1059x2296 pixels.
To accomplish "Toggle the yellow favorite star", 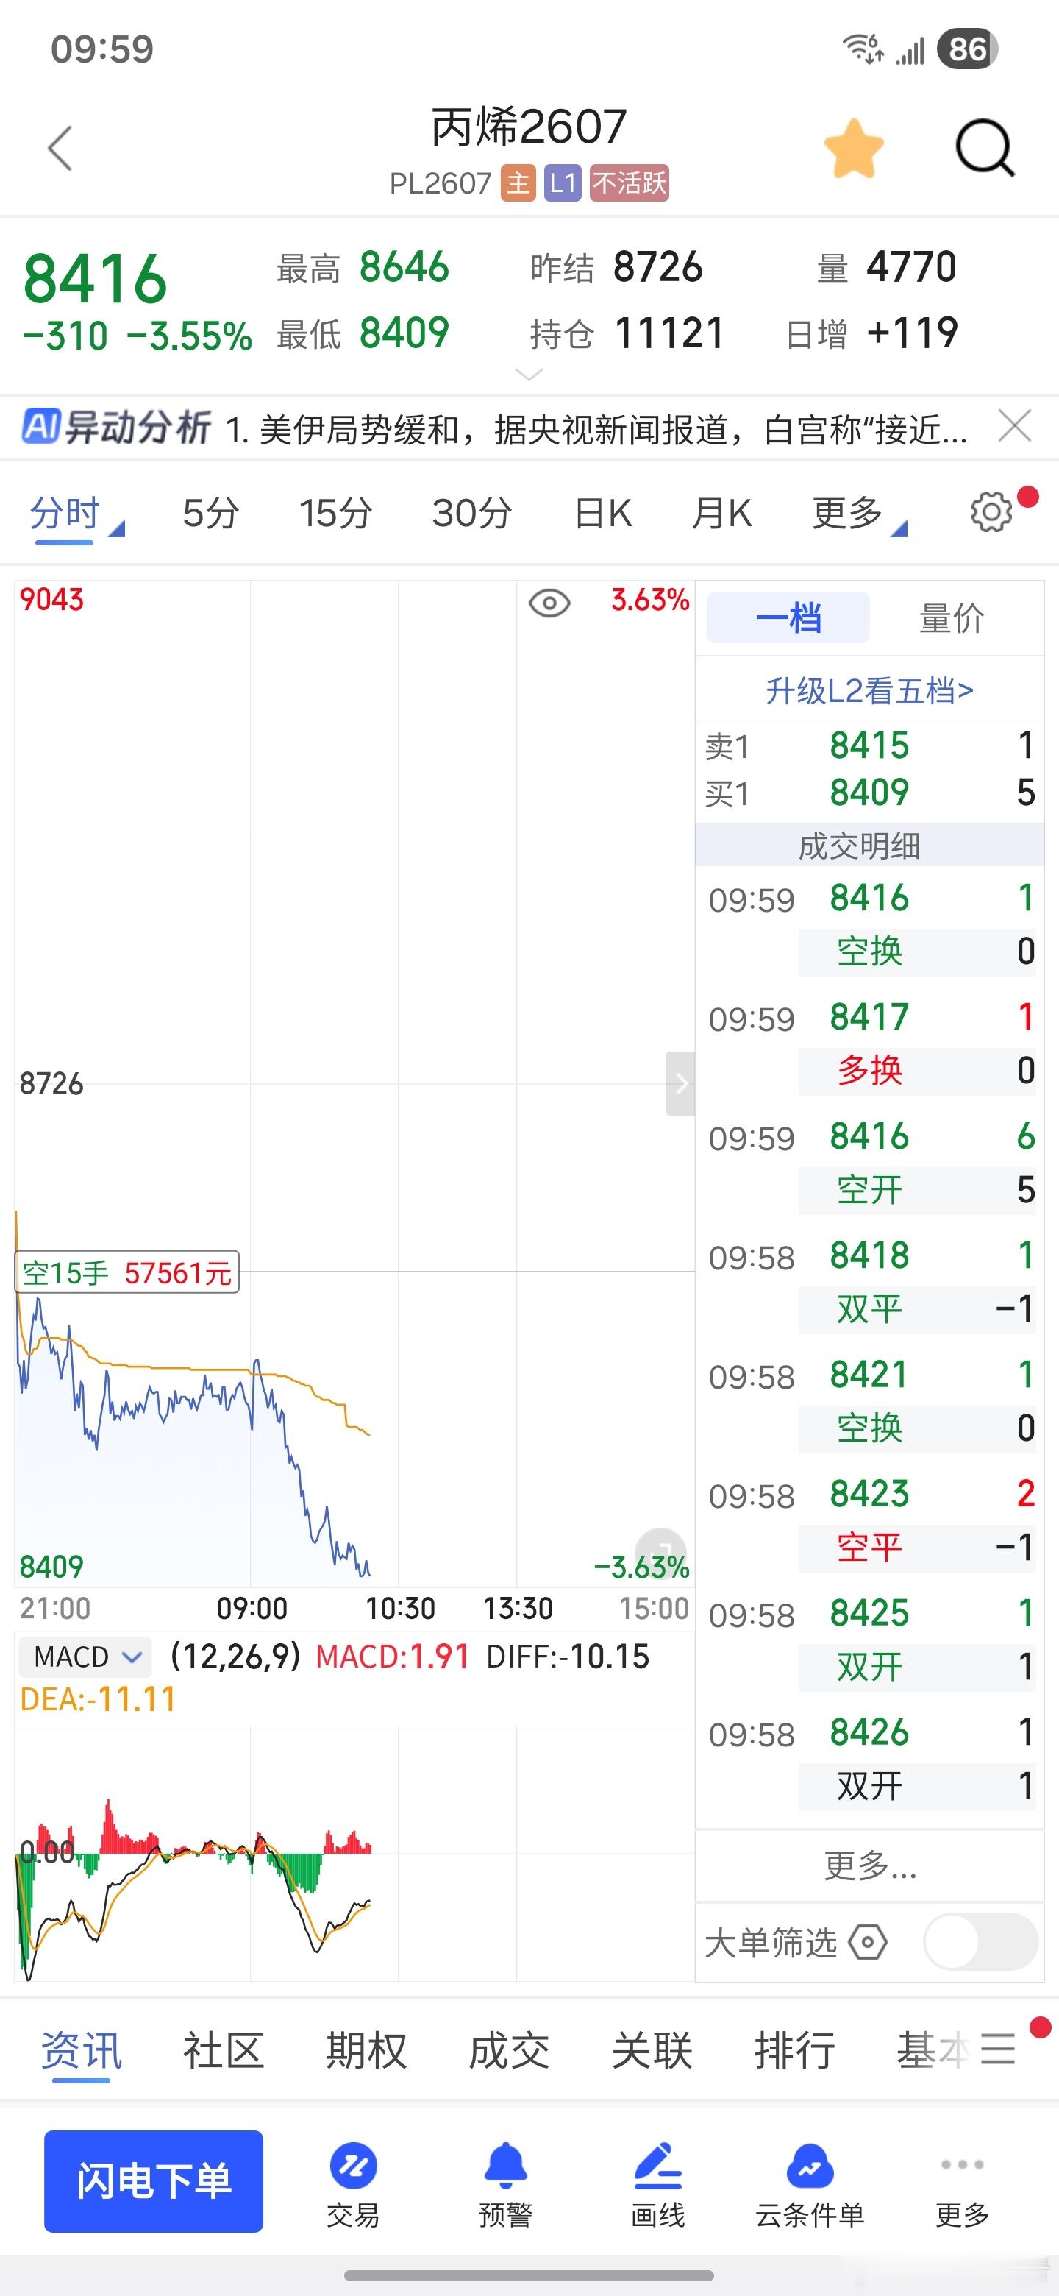I will pos(853,148).
